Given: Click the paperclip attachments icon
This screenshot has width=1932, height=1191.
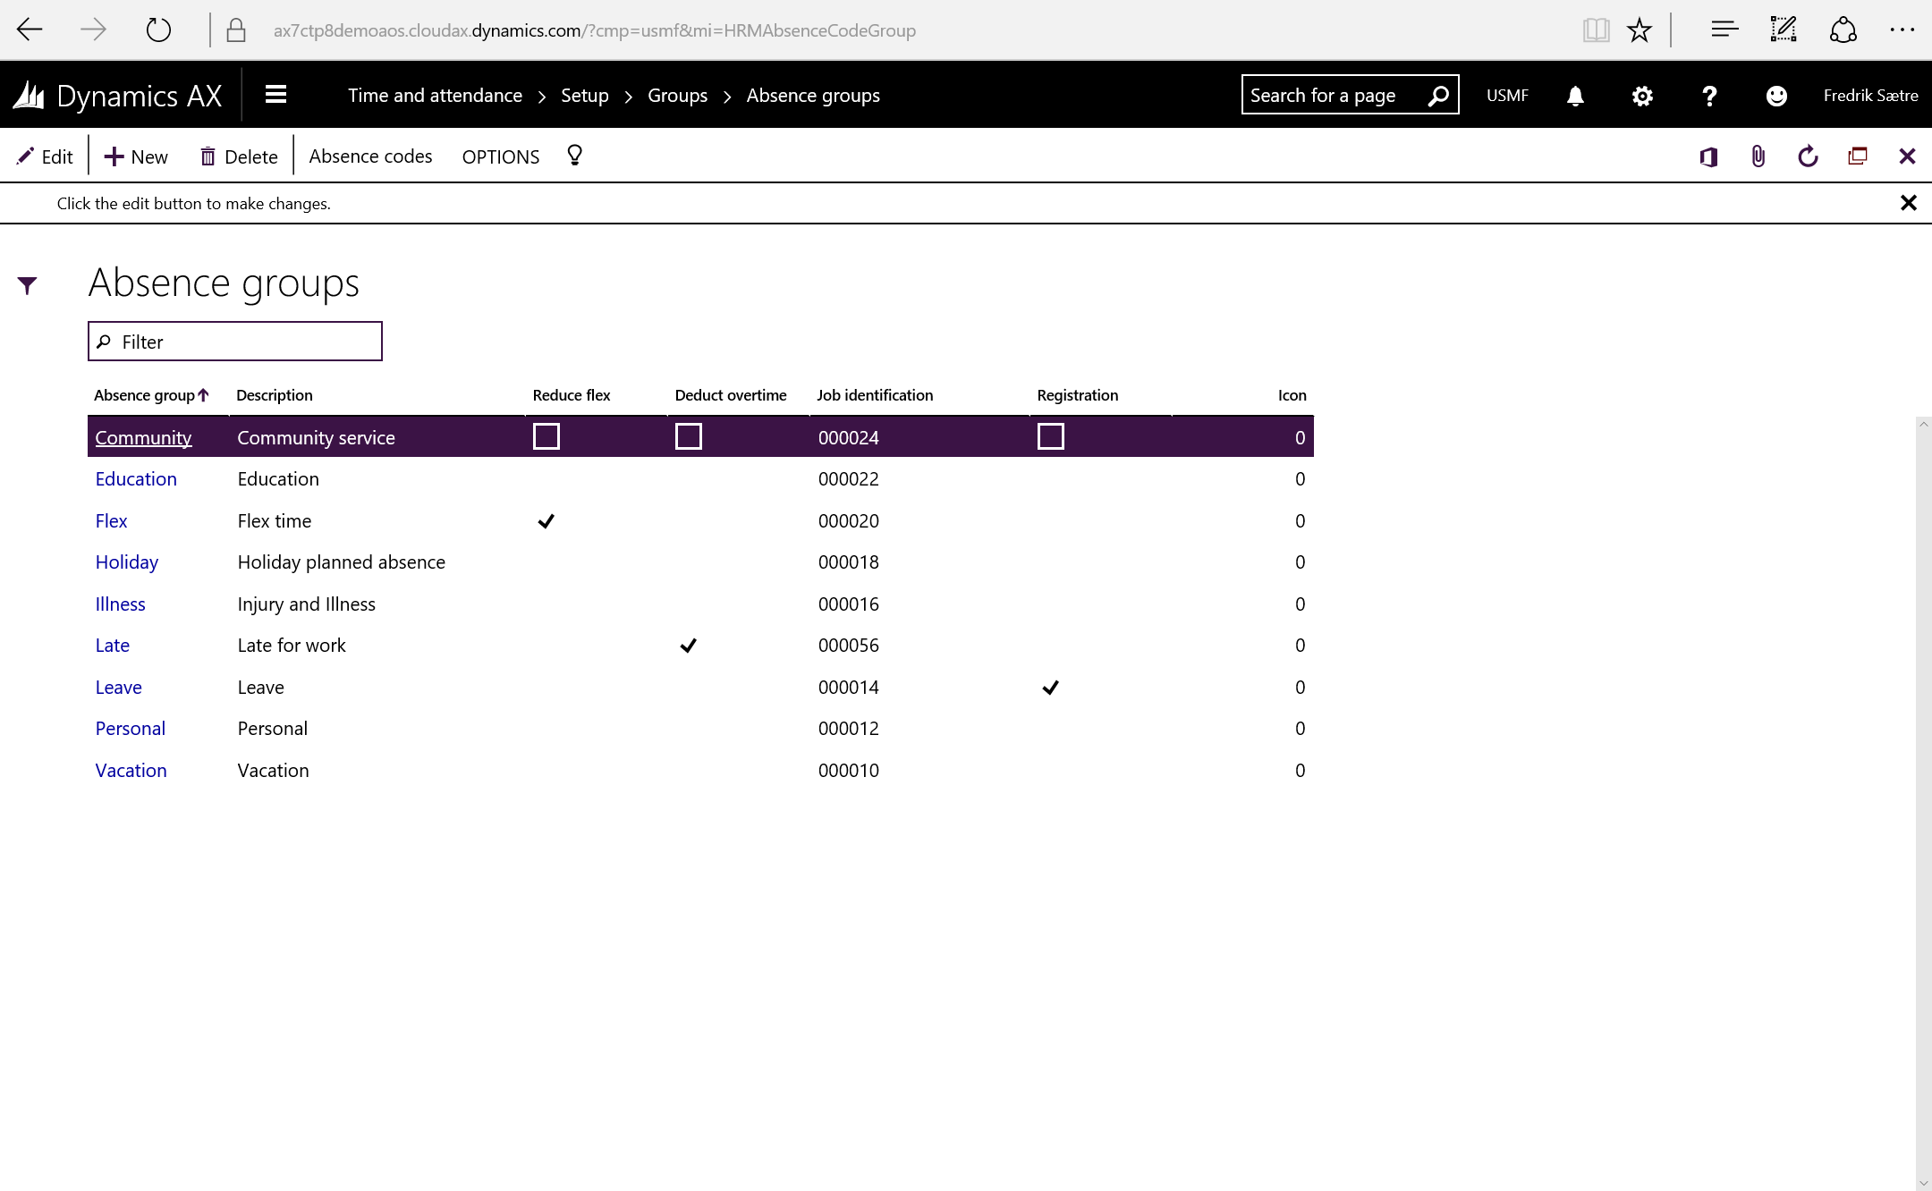Looking at the screenshot, I should pos(1758,156).
